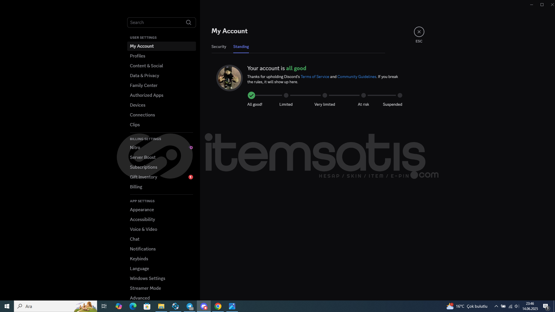The image size is (555, 312).
Task: Open the volume tray icon
Action: (x=517, y=306)
